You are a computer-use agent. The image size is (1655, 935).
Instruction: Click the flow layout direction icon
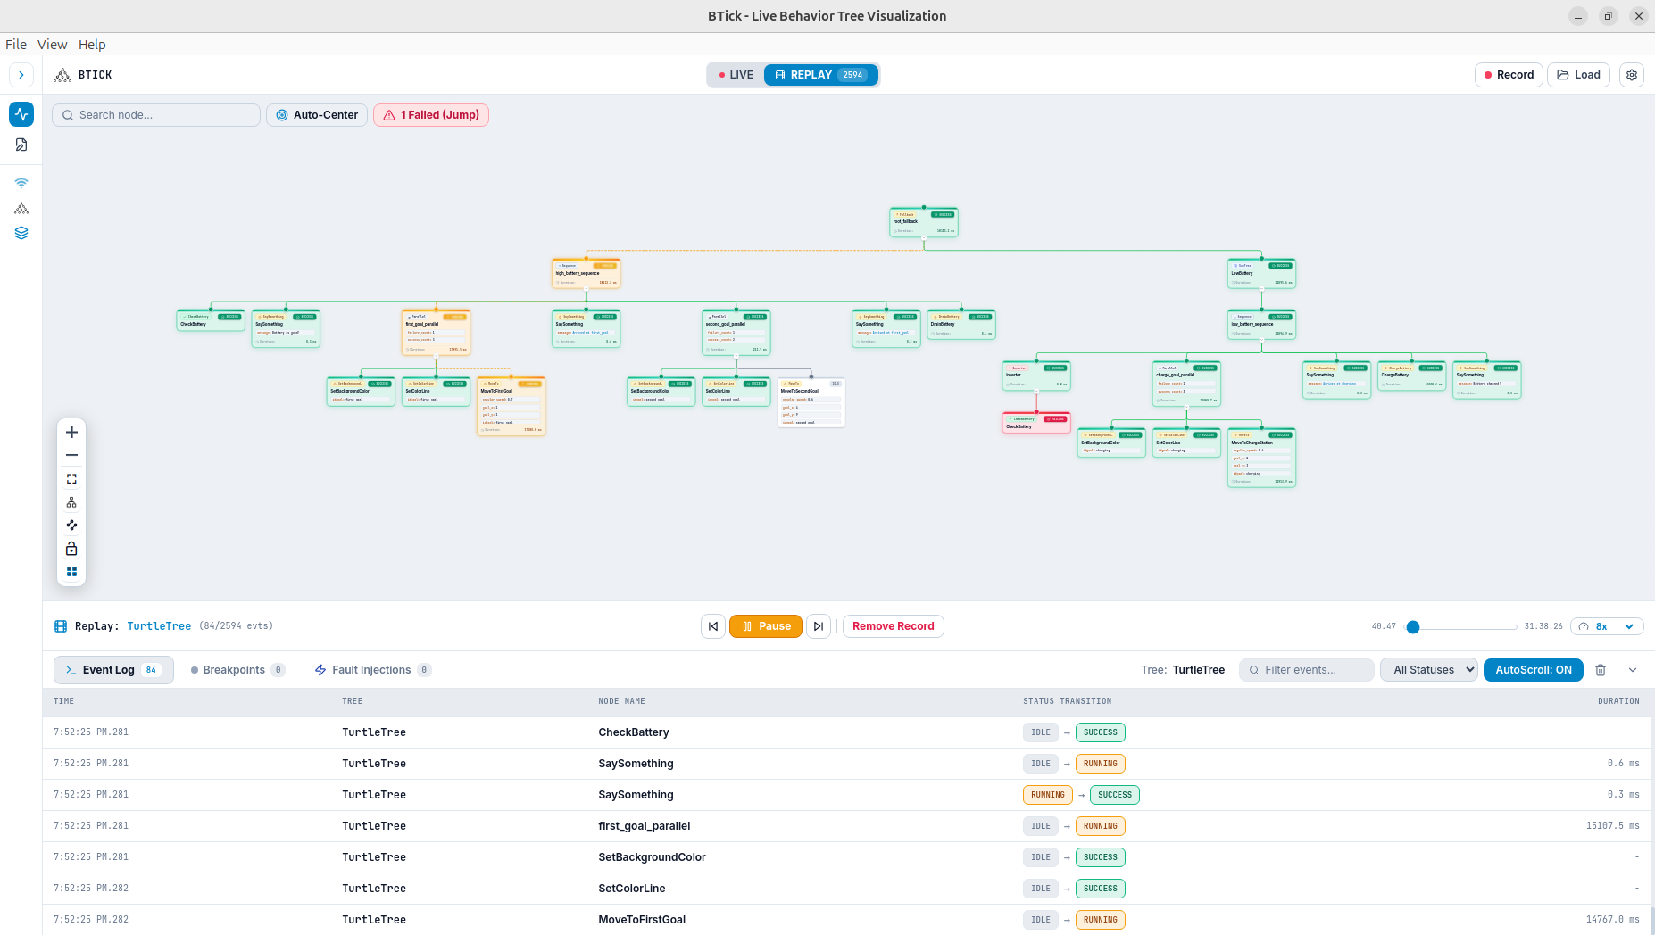[x=71, y=525]
